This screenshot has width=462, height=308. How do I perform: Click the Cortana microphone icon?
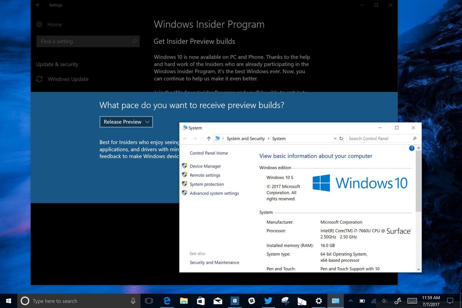[133, 301]
